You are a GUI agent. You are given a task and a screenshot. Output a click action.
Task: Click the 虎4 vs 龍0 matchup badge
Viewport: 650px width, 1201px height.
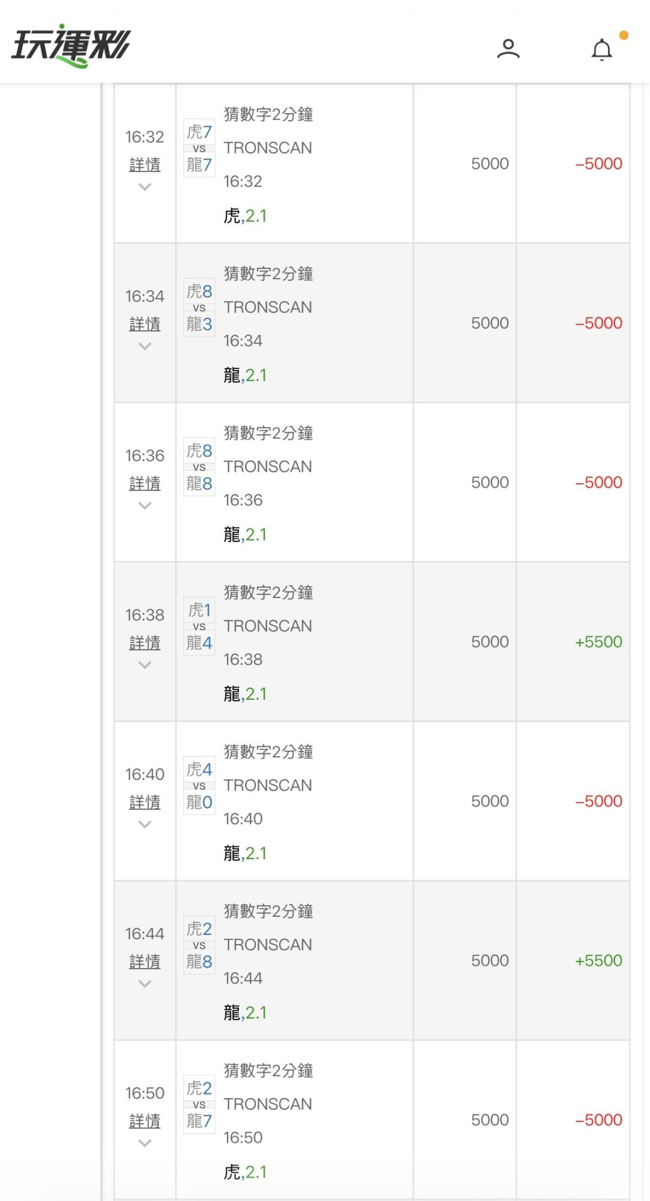click(x=199, y=786)
